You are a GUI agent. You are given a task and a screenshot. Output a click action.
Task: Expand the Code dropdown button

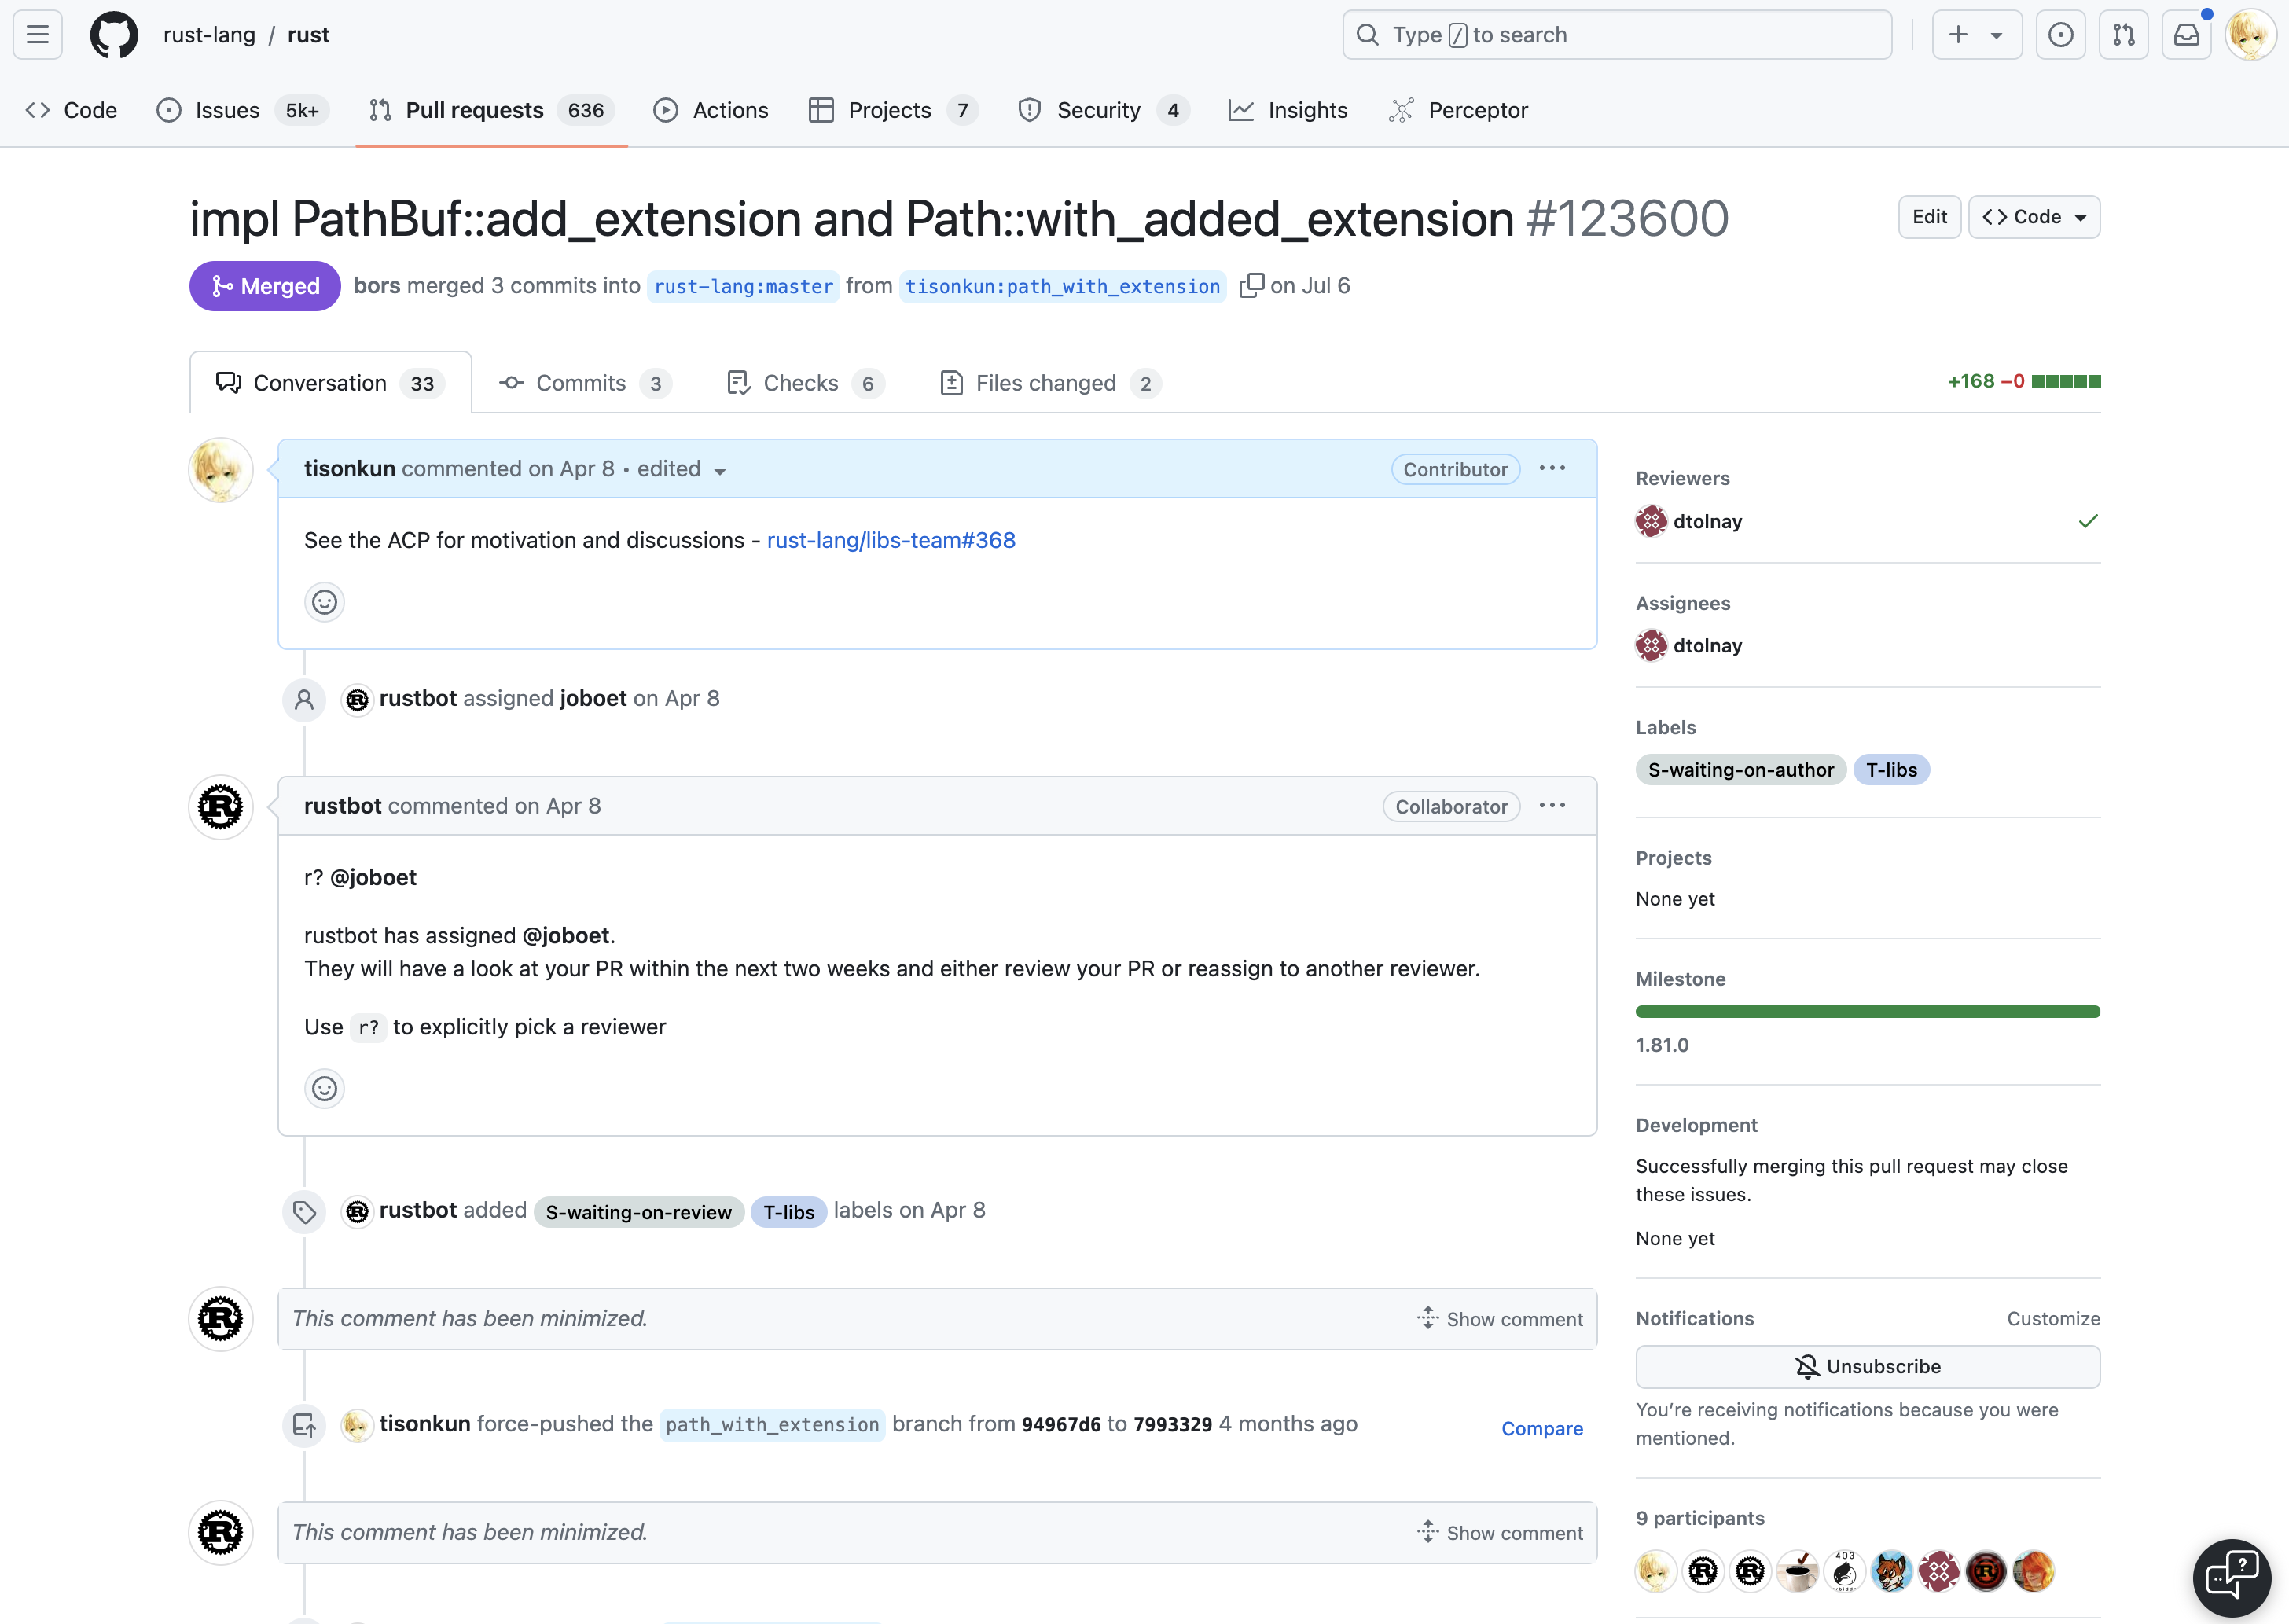[2034, 217]
